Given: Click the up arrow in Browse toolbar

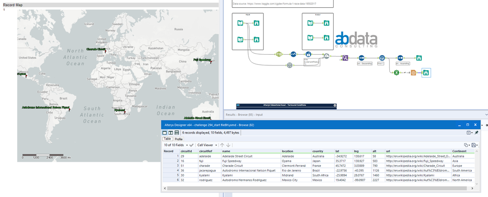Looking at the screenshot, I should point(222,145).
